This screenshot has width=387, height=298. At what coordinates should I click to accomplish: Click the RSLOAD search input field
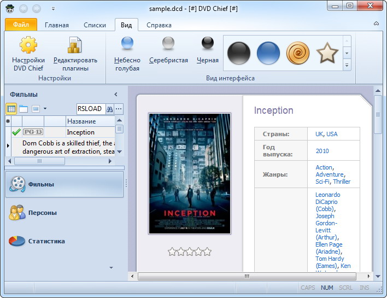point(90,109)
